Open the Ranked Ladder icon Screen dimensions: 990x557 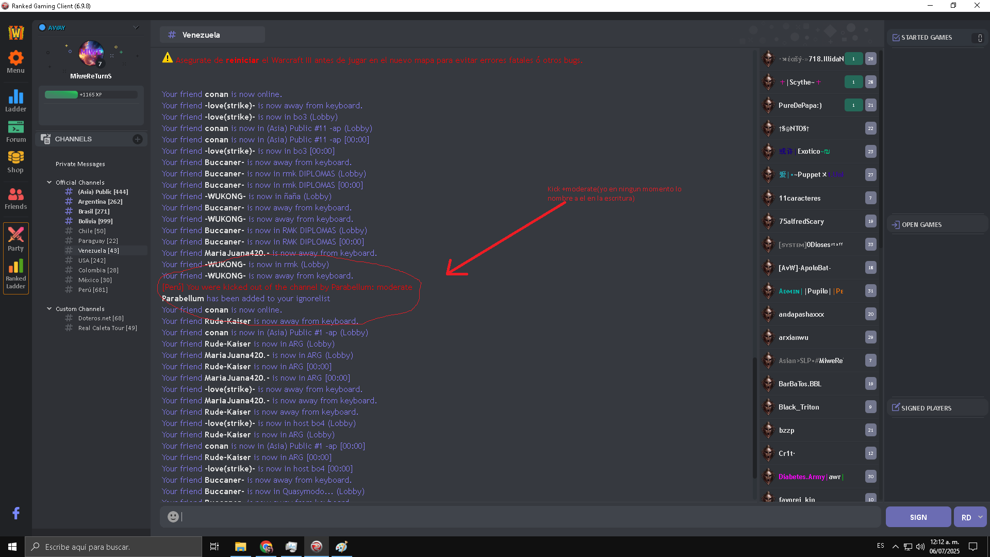click(x=15, y=266)
